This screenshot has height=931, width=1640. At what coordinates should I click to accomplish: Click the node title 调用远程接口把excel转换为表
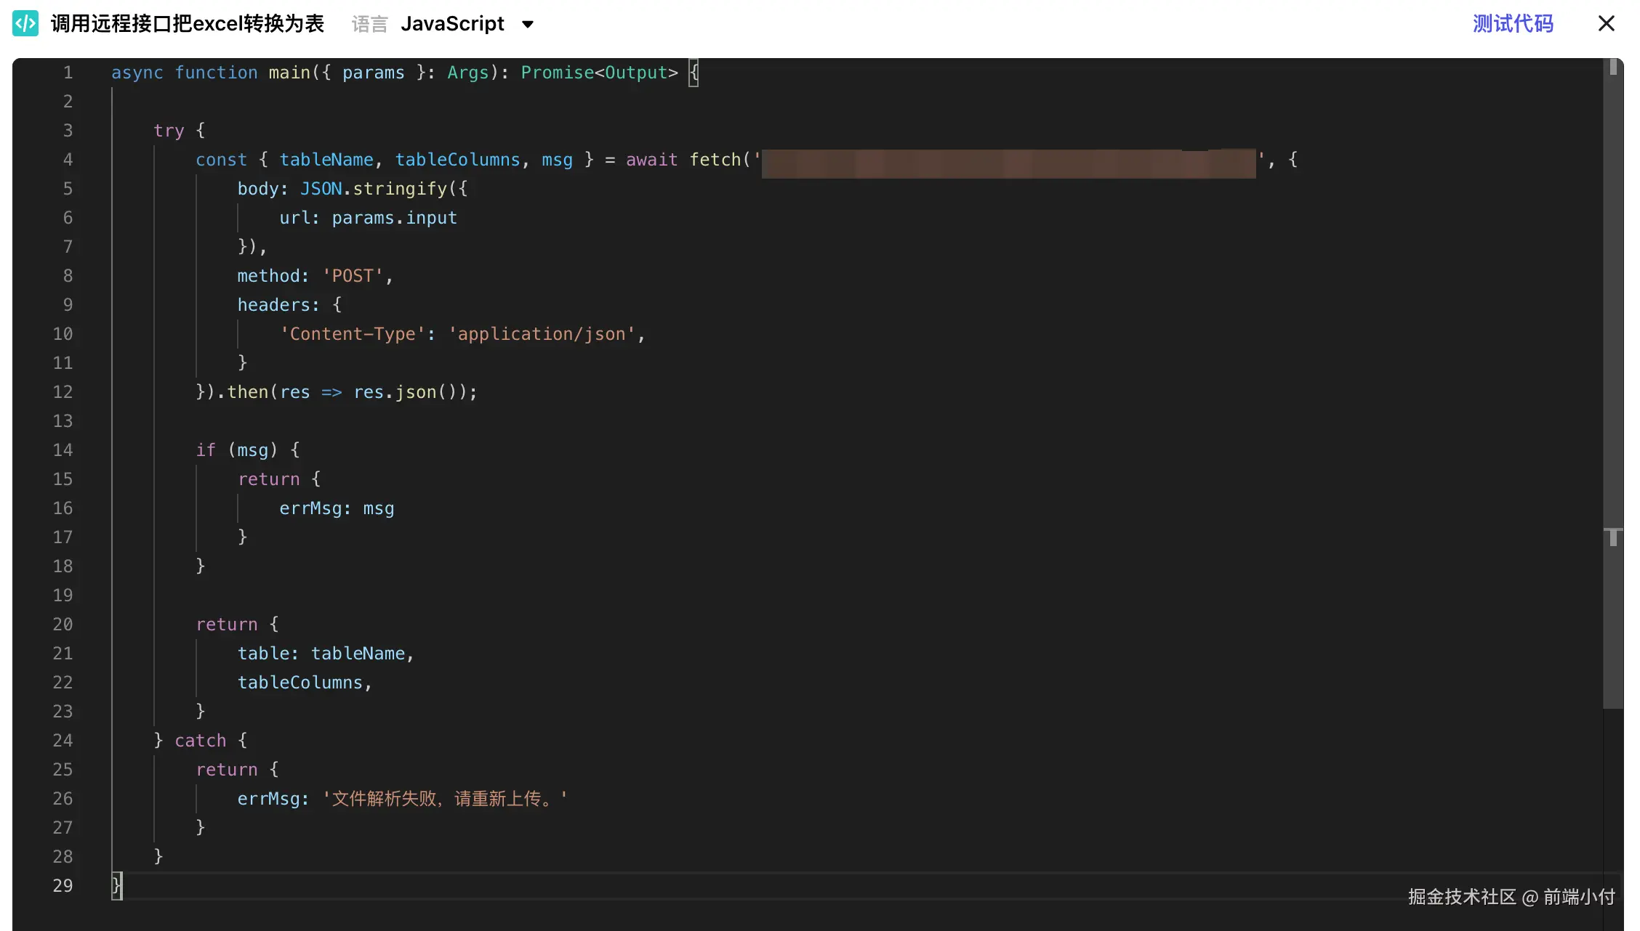tap(187, 24)
